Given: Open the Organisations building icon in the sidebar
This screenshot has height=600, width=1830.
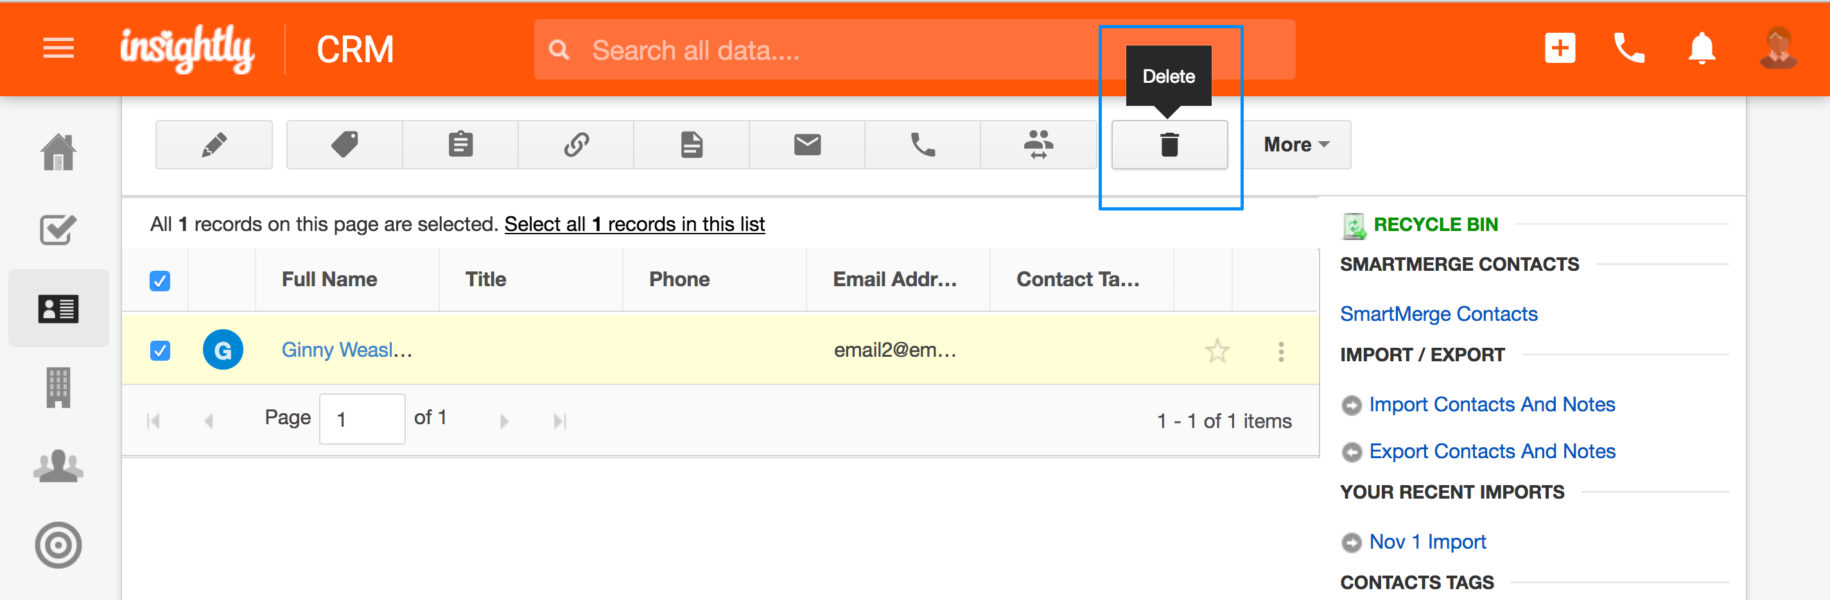Looking at the screenshot, I should (58, 387).
